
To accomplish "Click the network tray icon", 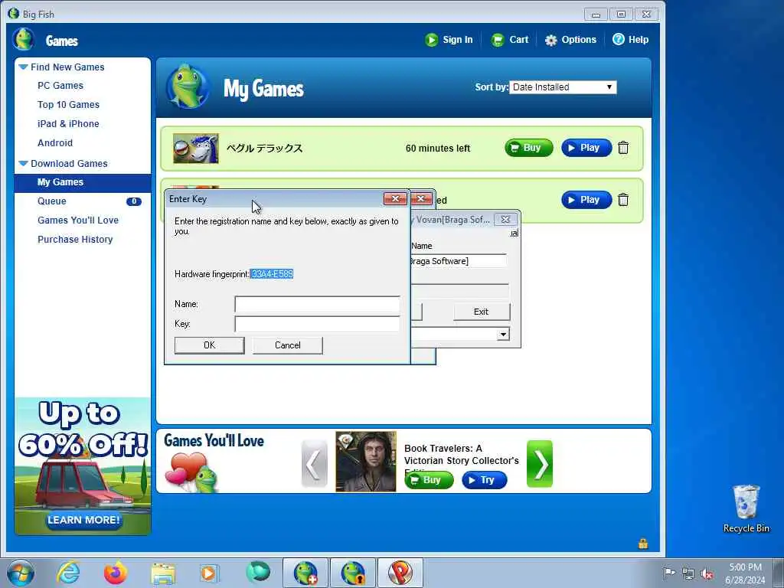I will tap(688, 573).
